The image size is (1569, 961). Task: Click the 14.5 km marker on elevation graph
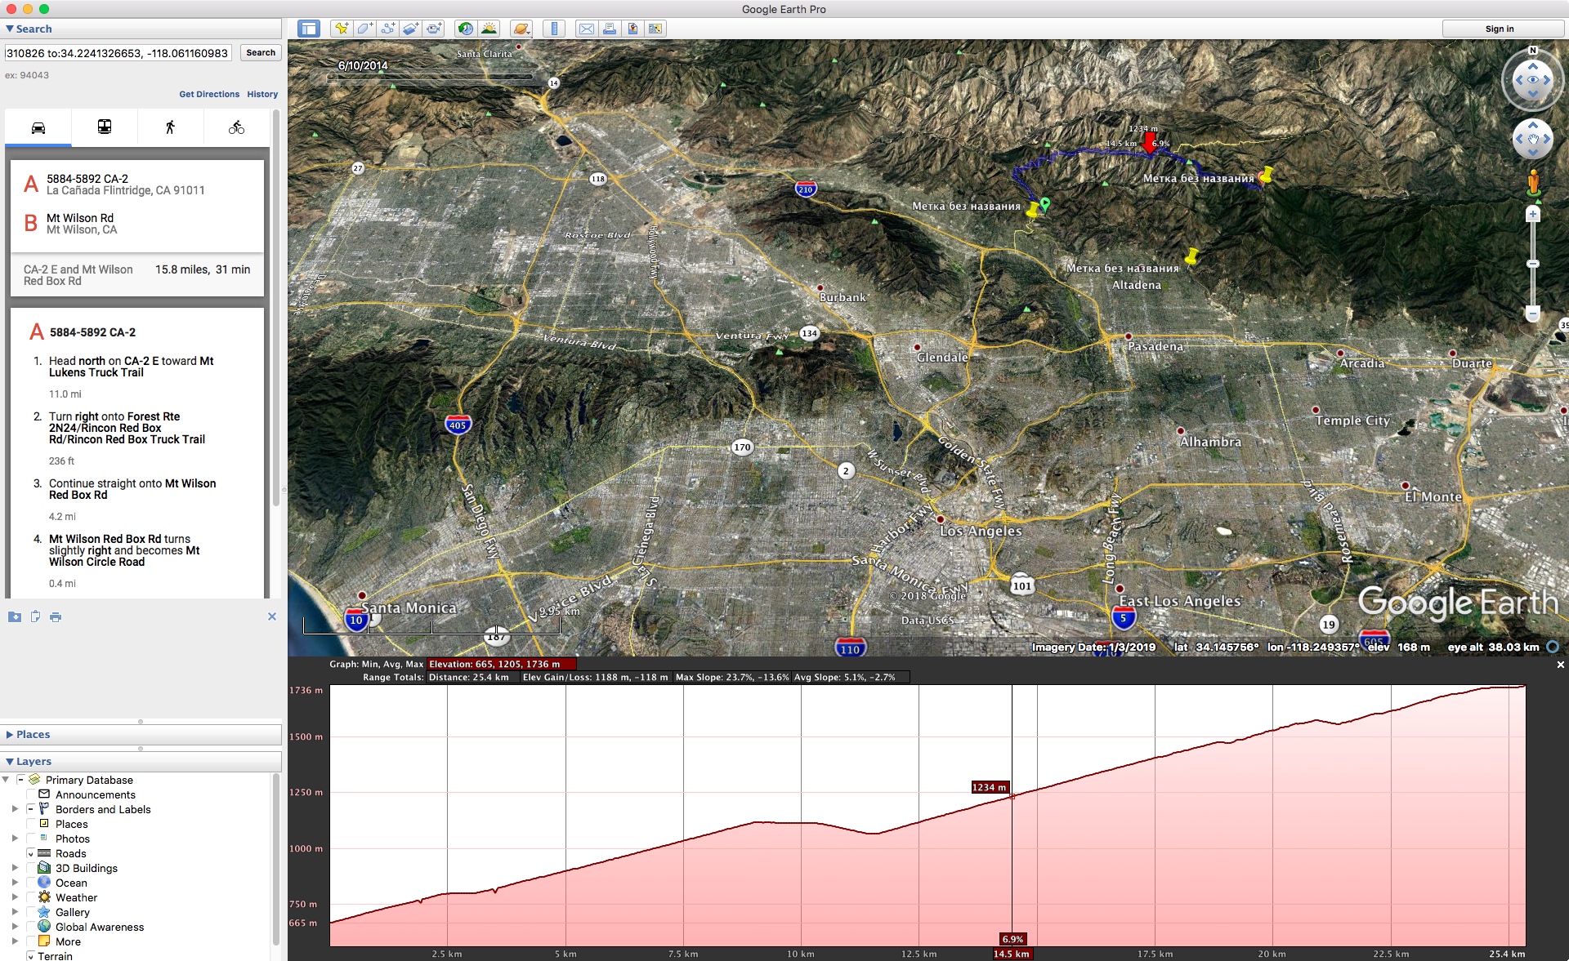click(1012, 954)
